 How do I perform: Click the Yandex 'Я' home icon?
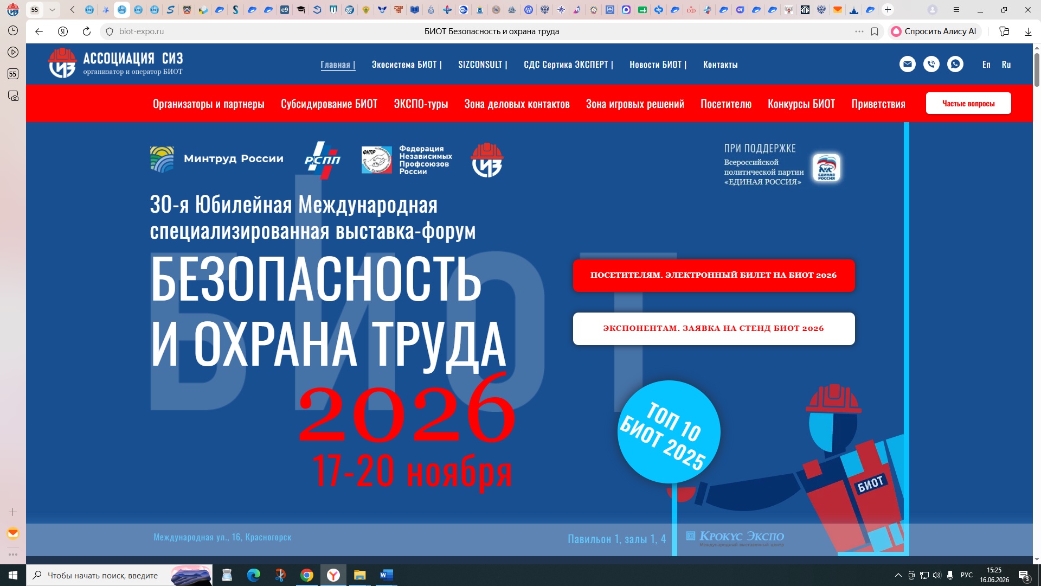63,31
